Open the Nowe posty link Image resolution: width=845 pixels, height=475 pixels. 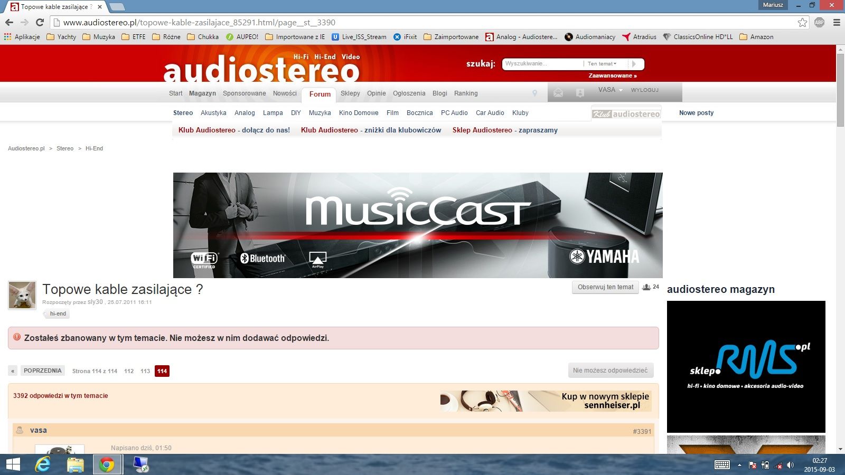[696, 113]
